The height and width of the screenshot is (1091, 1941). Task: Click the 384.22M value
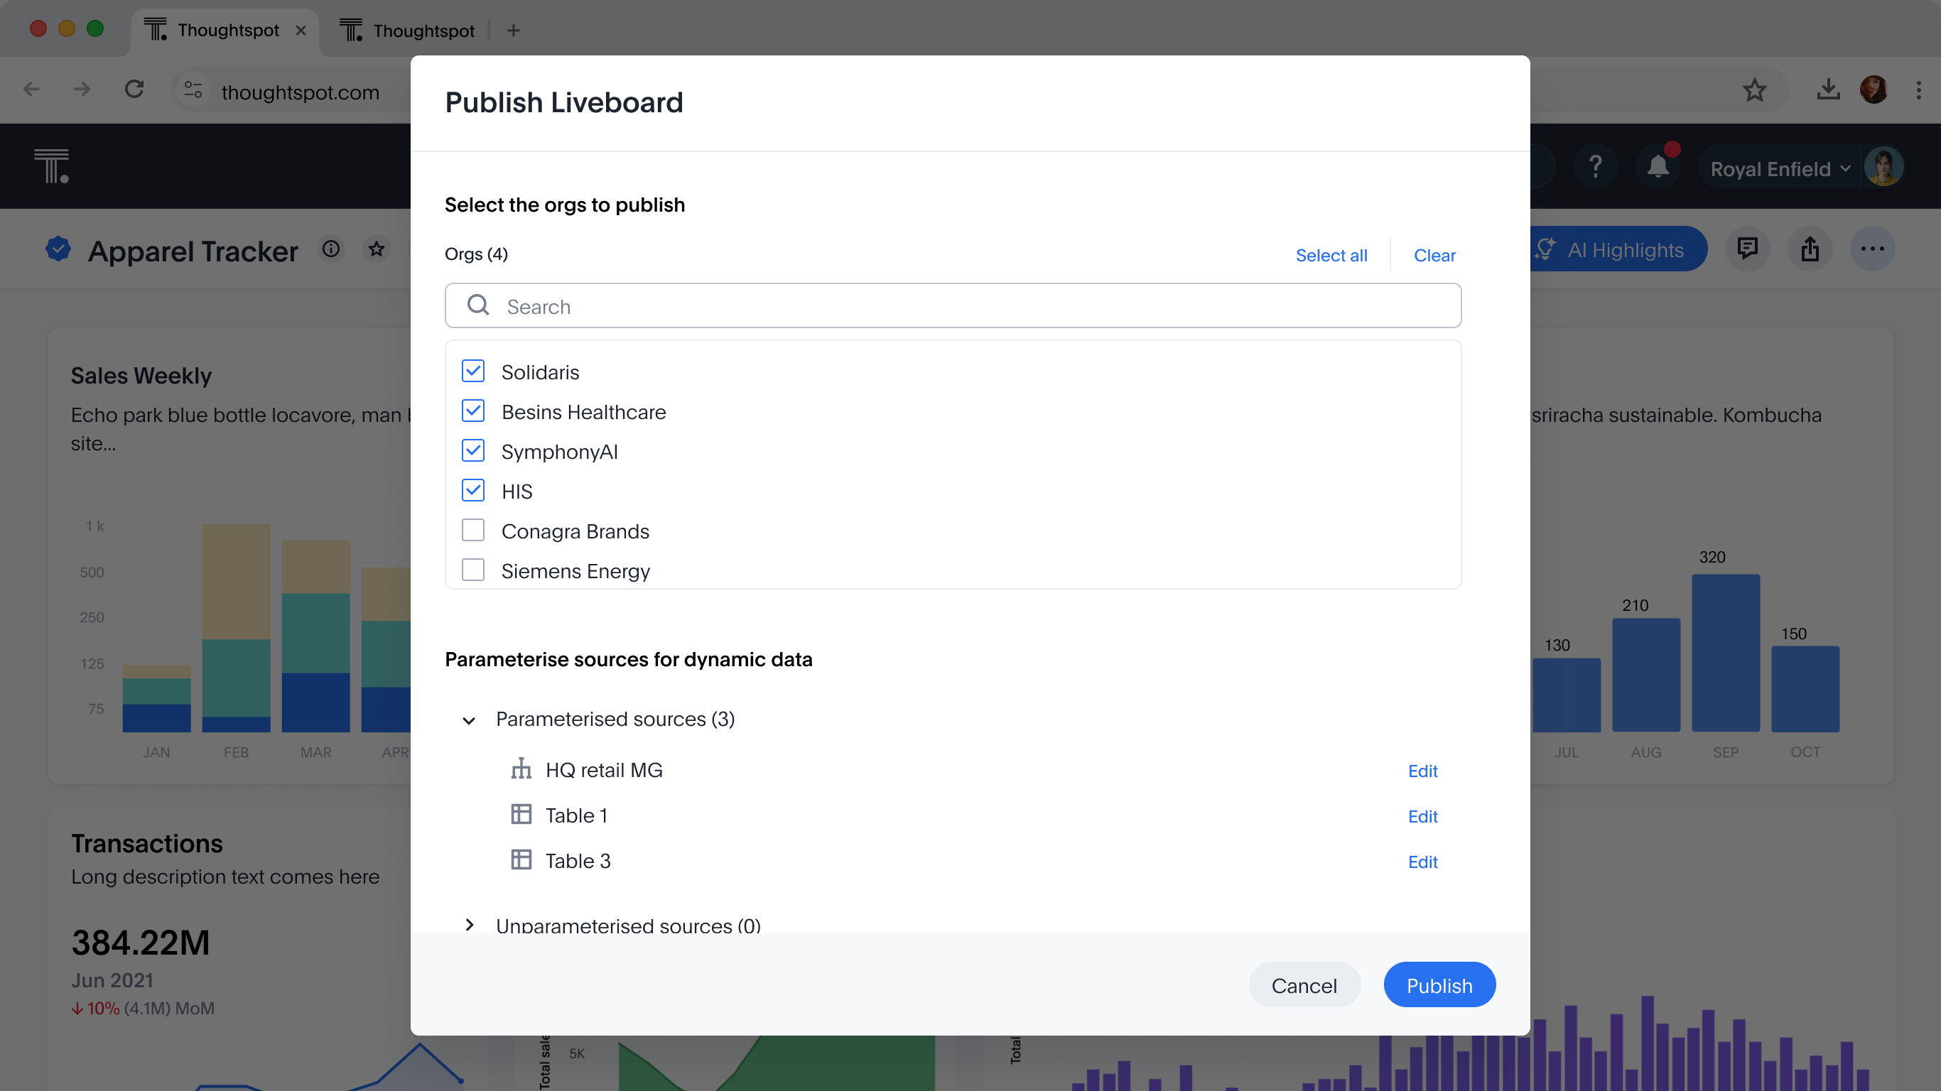tap(141, 943)
